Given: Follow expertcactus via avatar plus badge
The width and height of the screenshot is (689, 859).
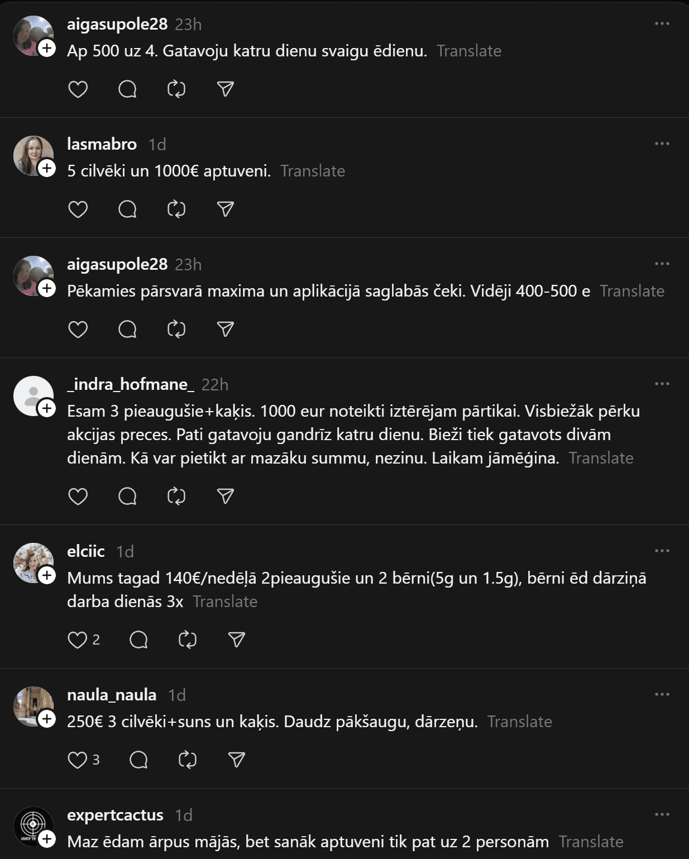Looking at the screenshot, I should 47,839.
